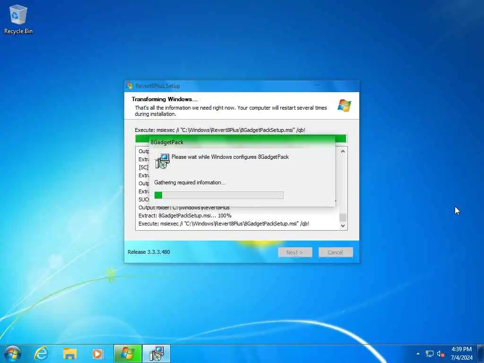Click the log scrollbar down arrow
The image size is (484, 363).
click(x=343, y=225)
